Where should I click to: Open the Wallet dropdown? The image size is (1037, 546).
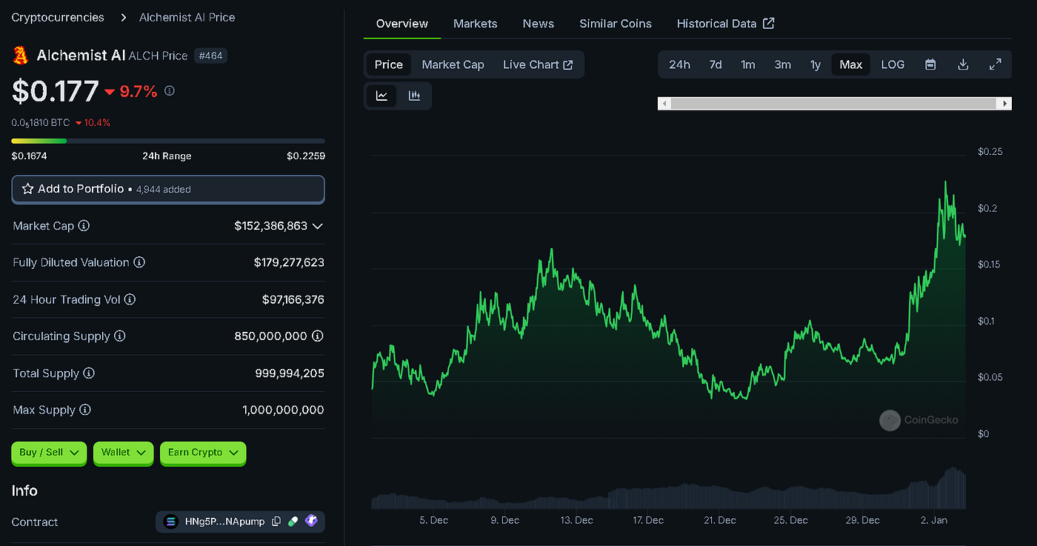click(x=124, y=453)
